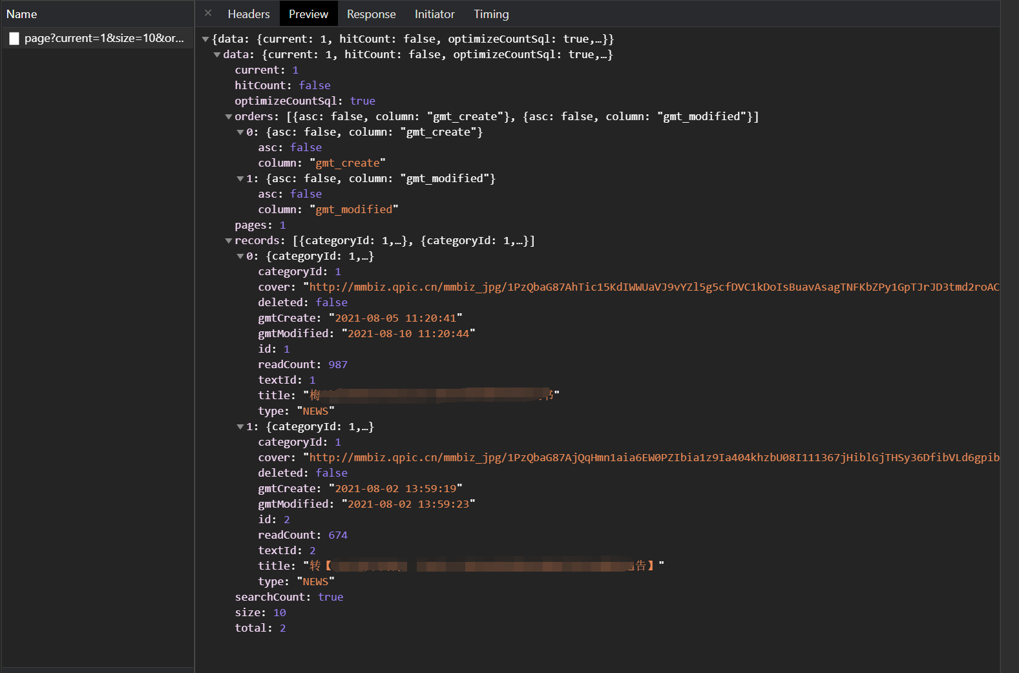
Task: Select the Preview tab
Action: (x=308, y=14)
